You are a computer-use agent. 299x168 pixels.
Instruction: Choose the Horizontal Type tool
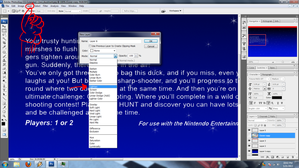coord(4,90)
